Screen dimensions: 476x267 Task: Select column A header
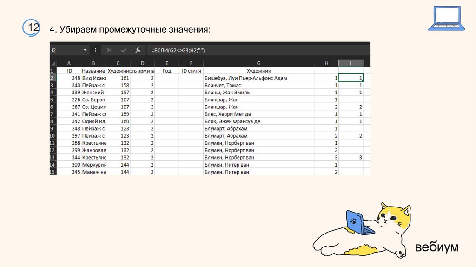coord(69,63)
